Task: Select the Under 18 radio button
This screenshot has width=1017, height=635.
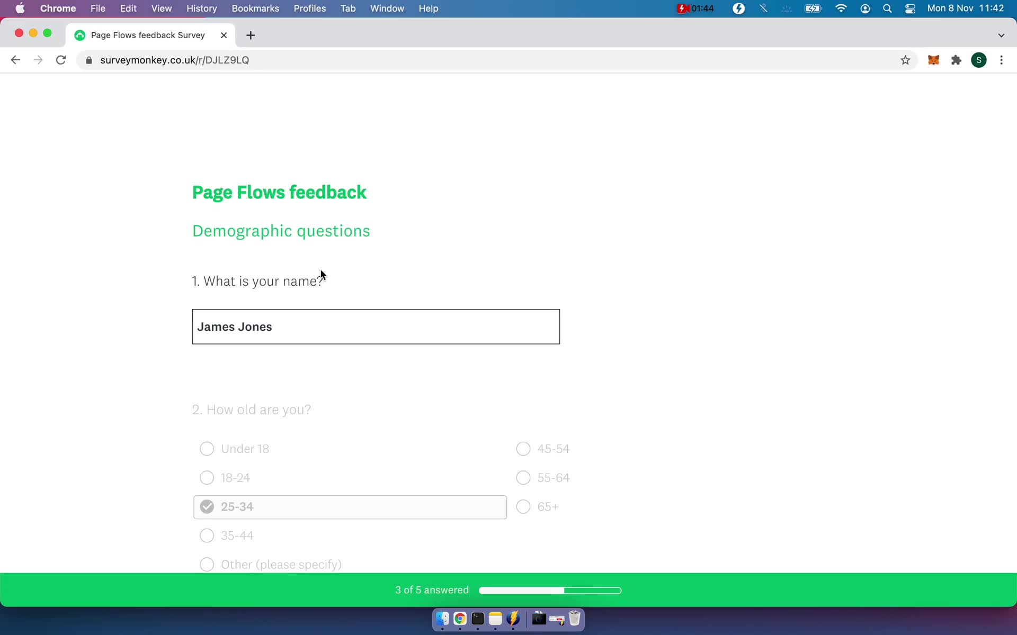Action: pyautogui.click(x=207, y=448)
